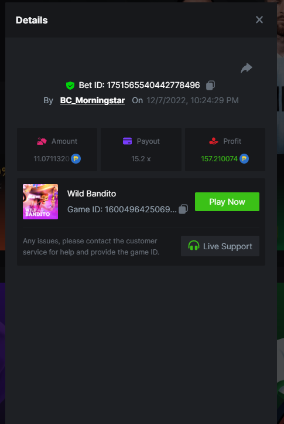Viewport: 284px width, 424px height.
Task: Open the Wild Bandito game thumbnail
Action: click(40, 202)
